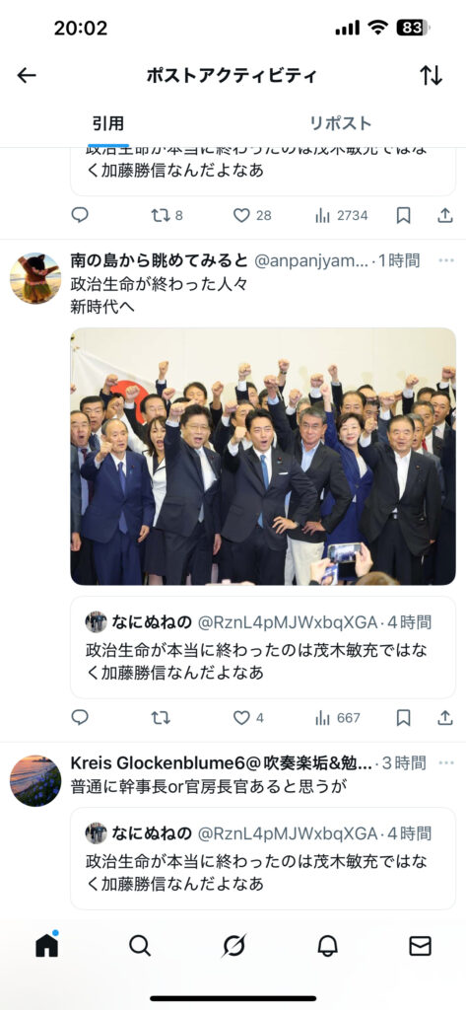View analytics showing 667 views

coord(337,718)
